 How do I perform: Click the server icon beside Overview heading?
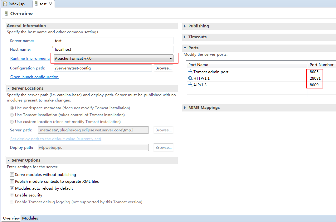[x=6, y=14]
